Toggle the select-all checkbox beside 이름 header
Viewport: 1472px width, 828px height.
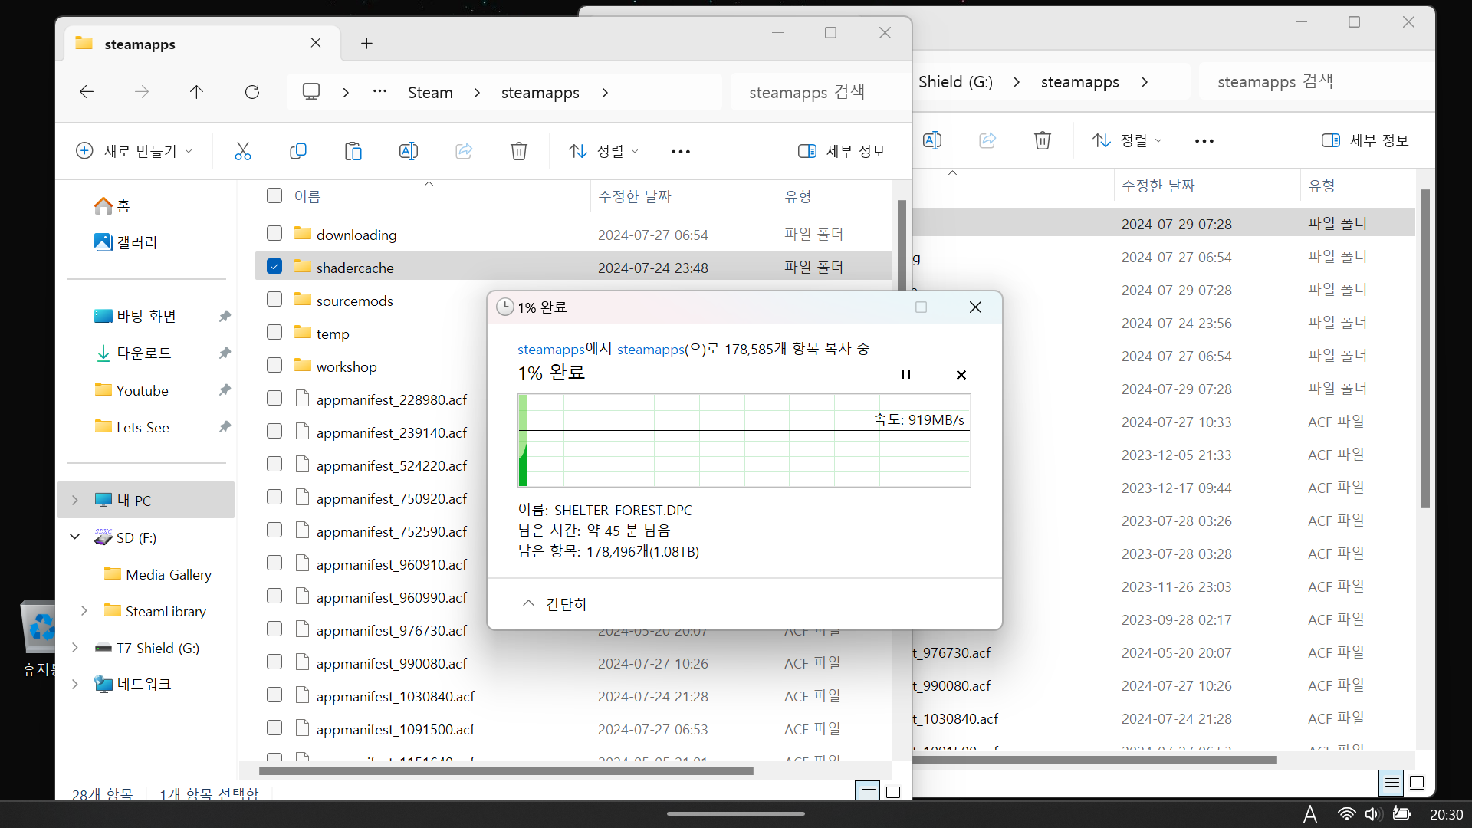274,195
